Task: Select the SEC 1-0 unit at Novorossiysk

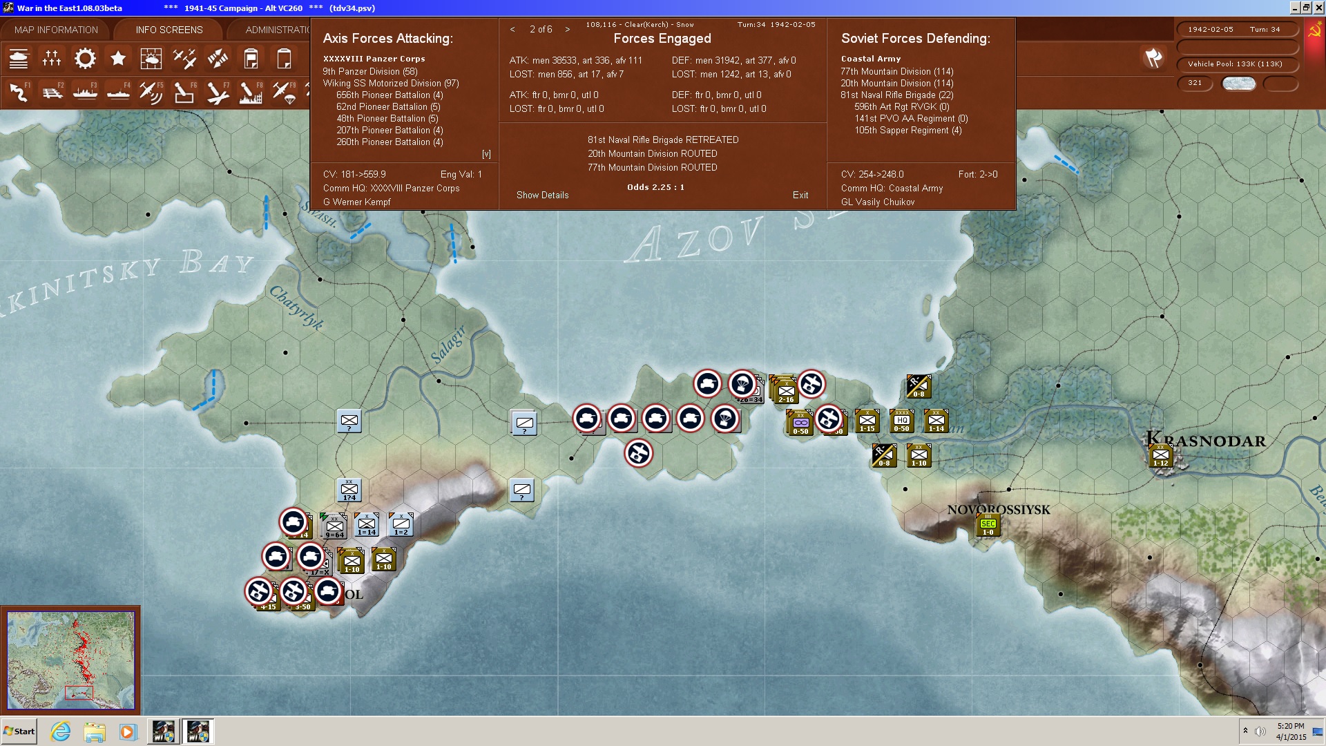Action: click(x=988, y=525)
